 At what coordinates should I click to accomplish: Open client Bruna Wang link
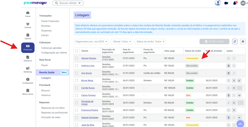point(87,80)
